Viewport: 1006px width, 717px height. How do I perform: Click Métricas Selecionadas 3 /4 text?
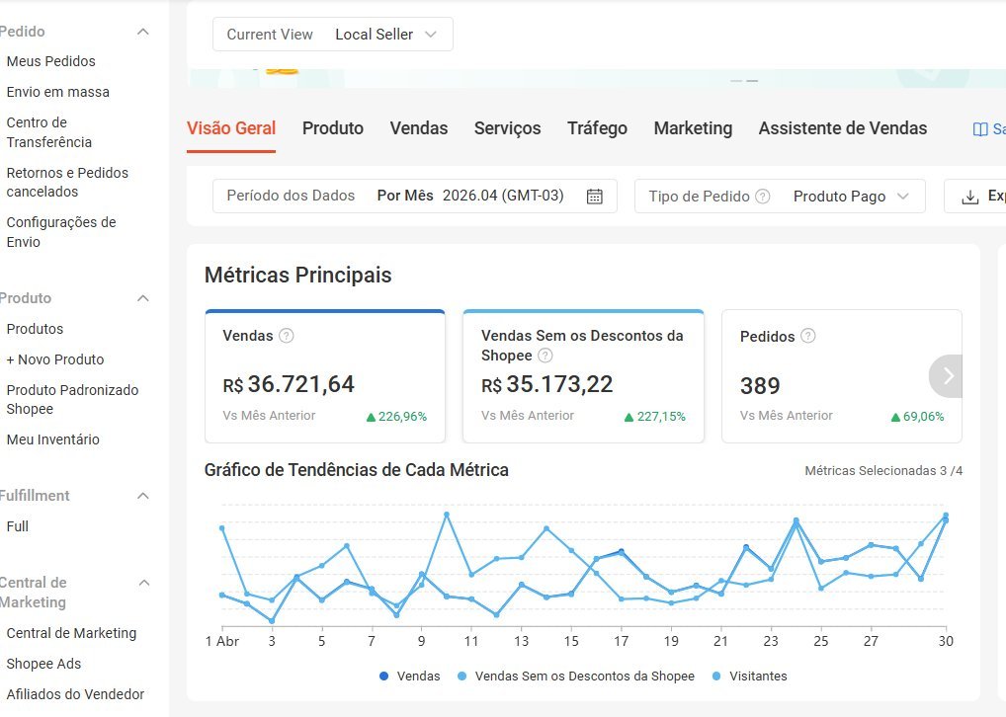883,471
